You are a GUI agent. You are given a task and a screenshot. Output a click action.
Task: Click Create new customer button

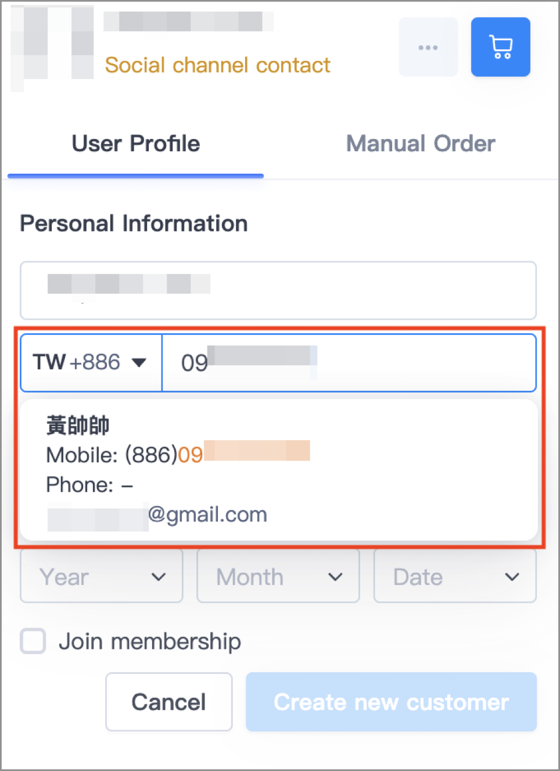click(x=391, y=702)
